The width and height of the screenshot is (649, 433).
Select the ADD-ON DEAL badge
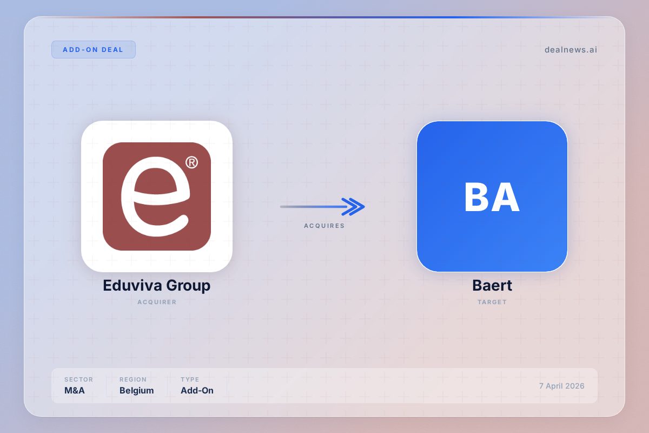point(93,50)
